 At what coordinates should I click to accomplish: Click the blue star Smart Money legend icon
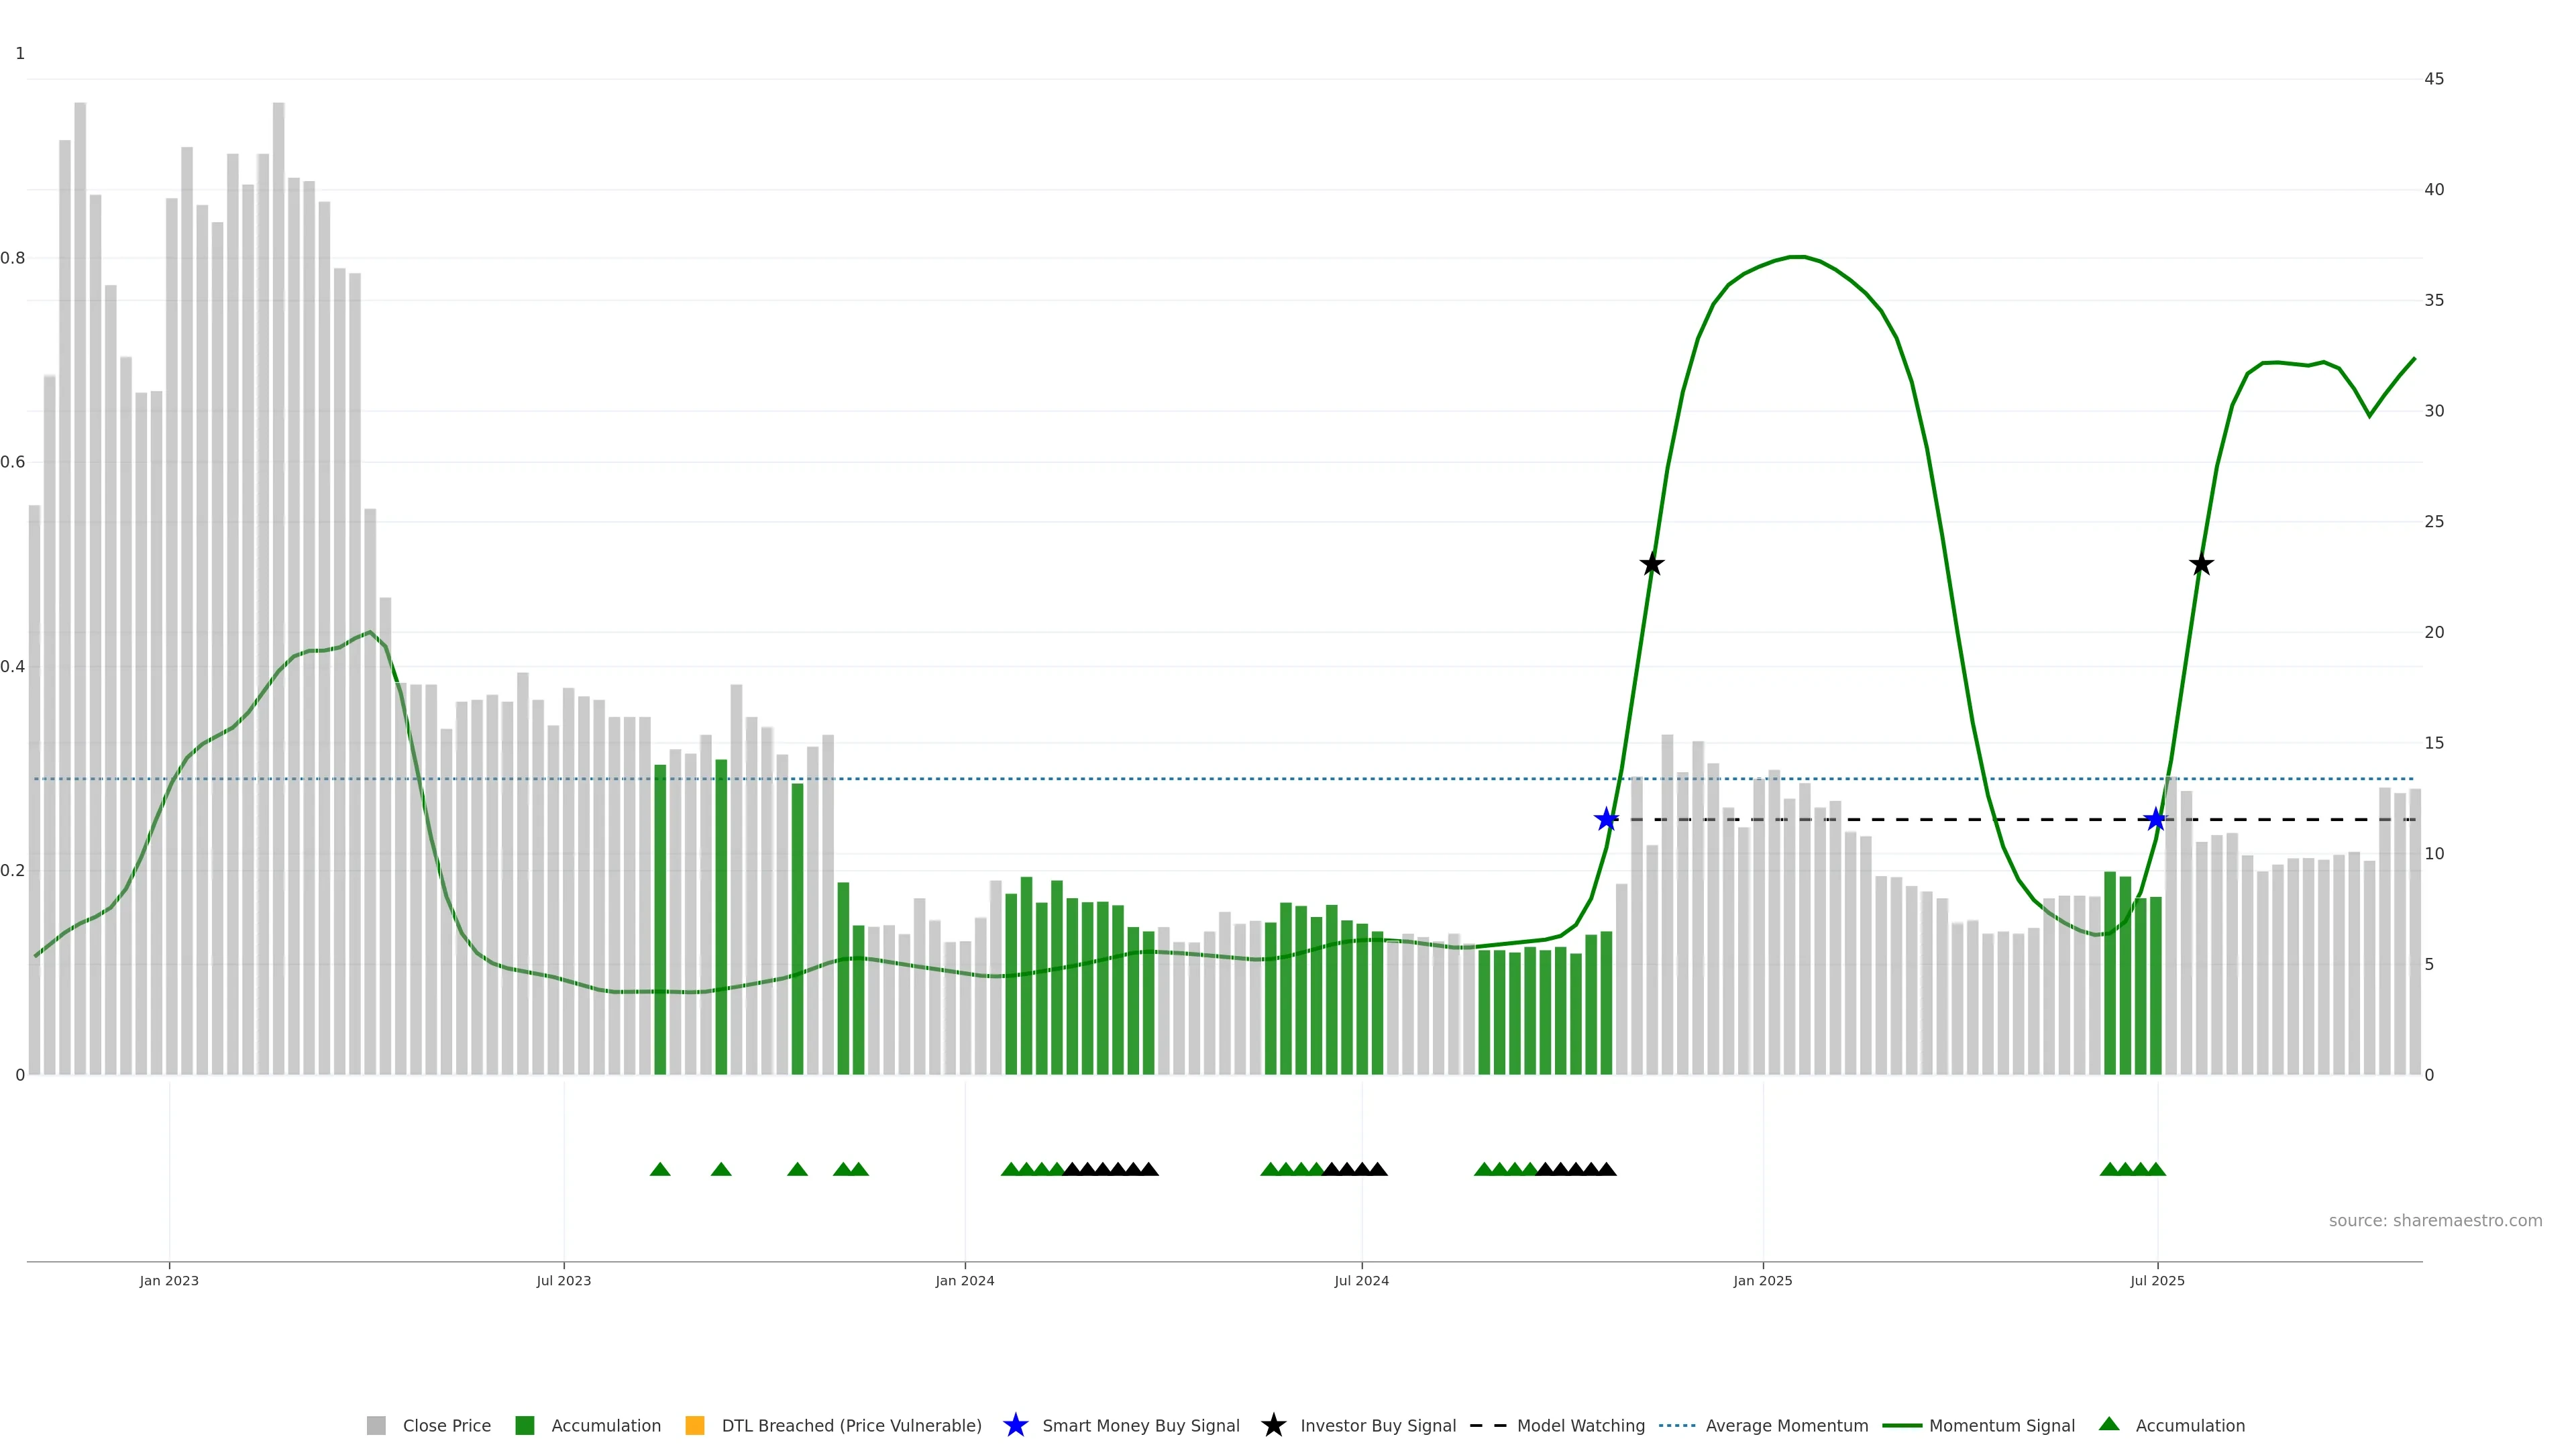click(x=1015, y=1426)
